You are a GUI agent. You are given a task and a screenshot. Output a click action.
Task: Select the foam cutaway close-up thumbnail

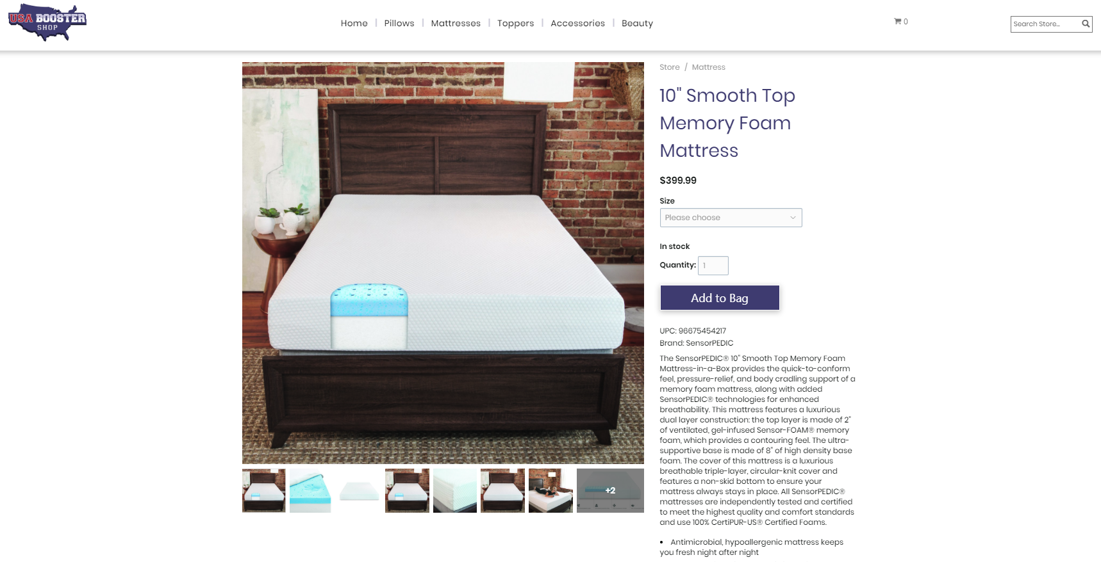[x=310, y=491]
